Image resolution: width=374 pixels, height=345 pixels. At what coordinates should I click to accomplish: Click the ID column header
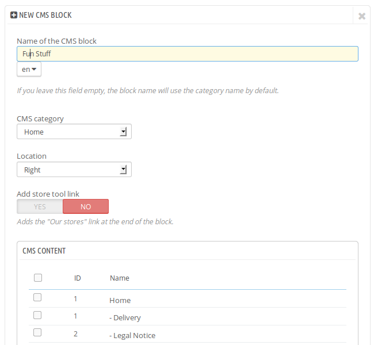78,278
